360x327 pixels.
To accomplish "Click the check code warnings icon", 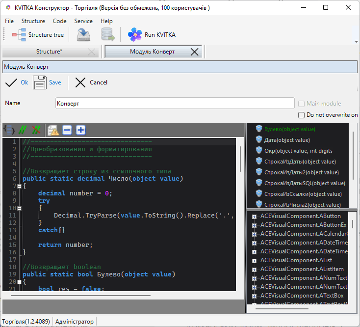I will point(53,130).
